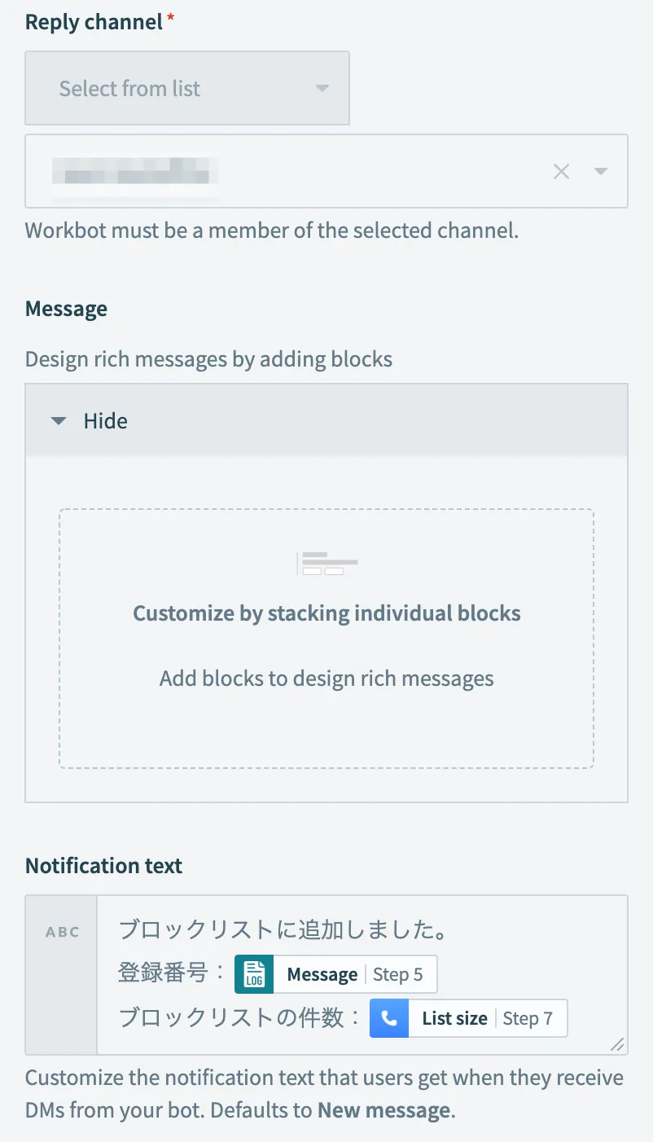Click the Hide disclosure triangle
The width and height of the screenshot is (653, 1142).
pos(58,421)
